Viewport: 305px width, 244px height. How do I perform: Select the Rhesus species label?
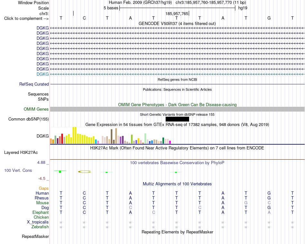point(42,198)
